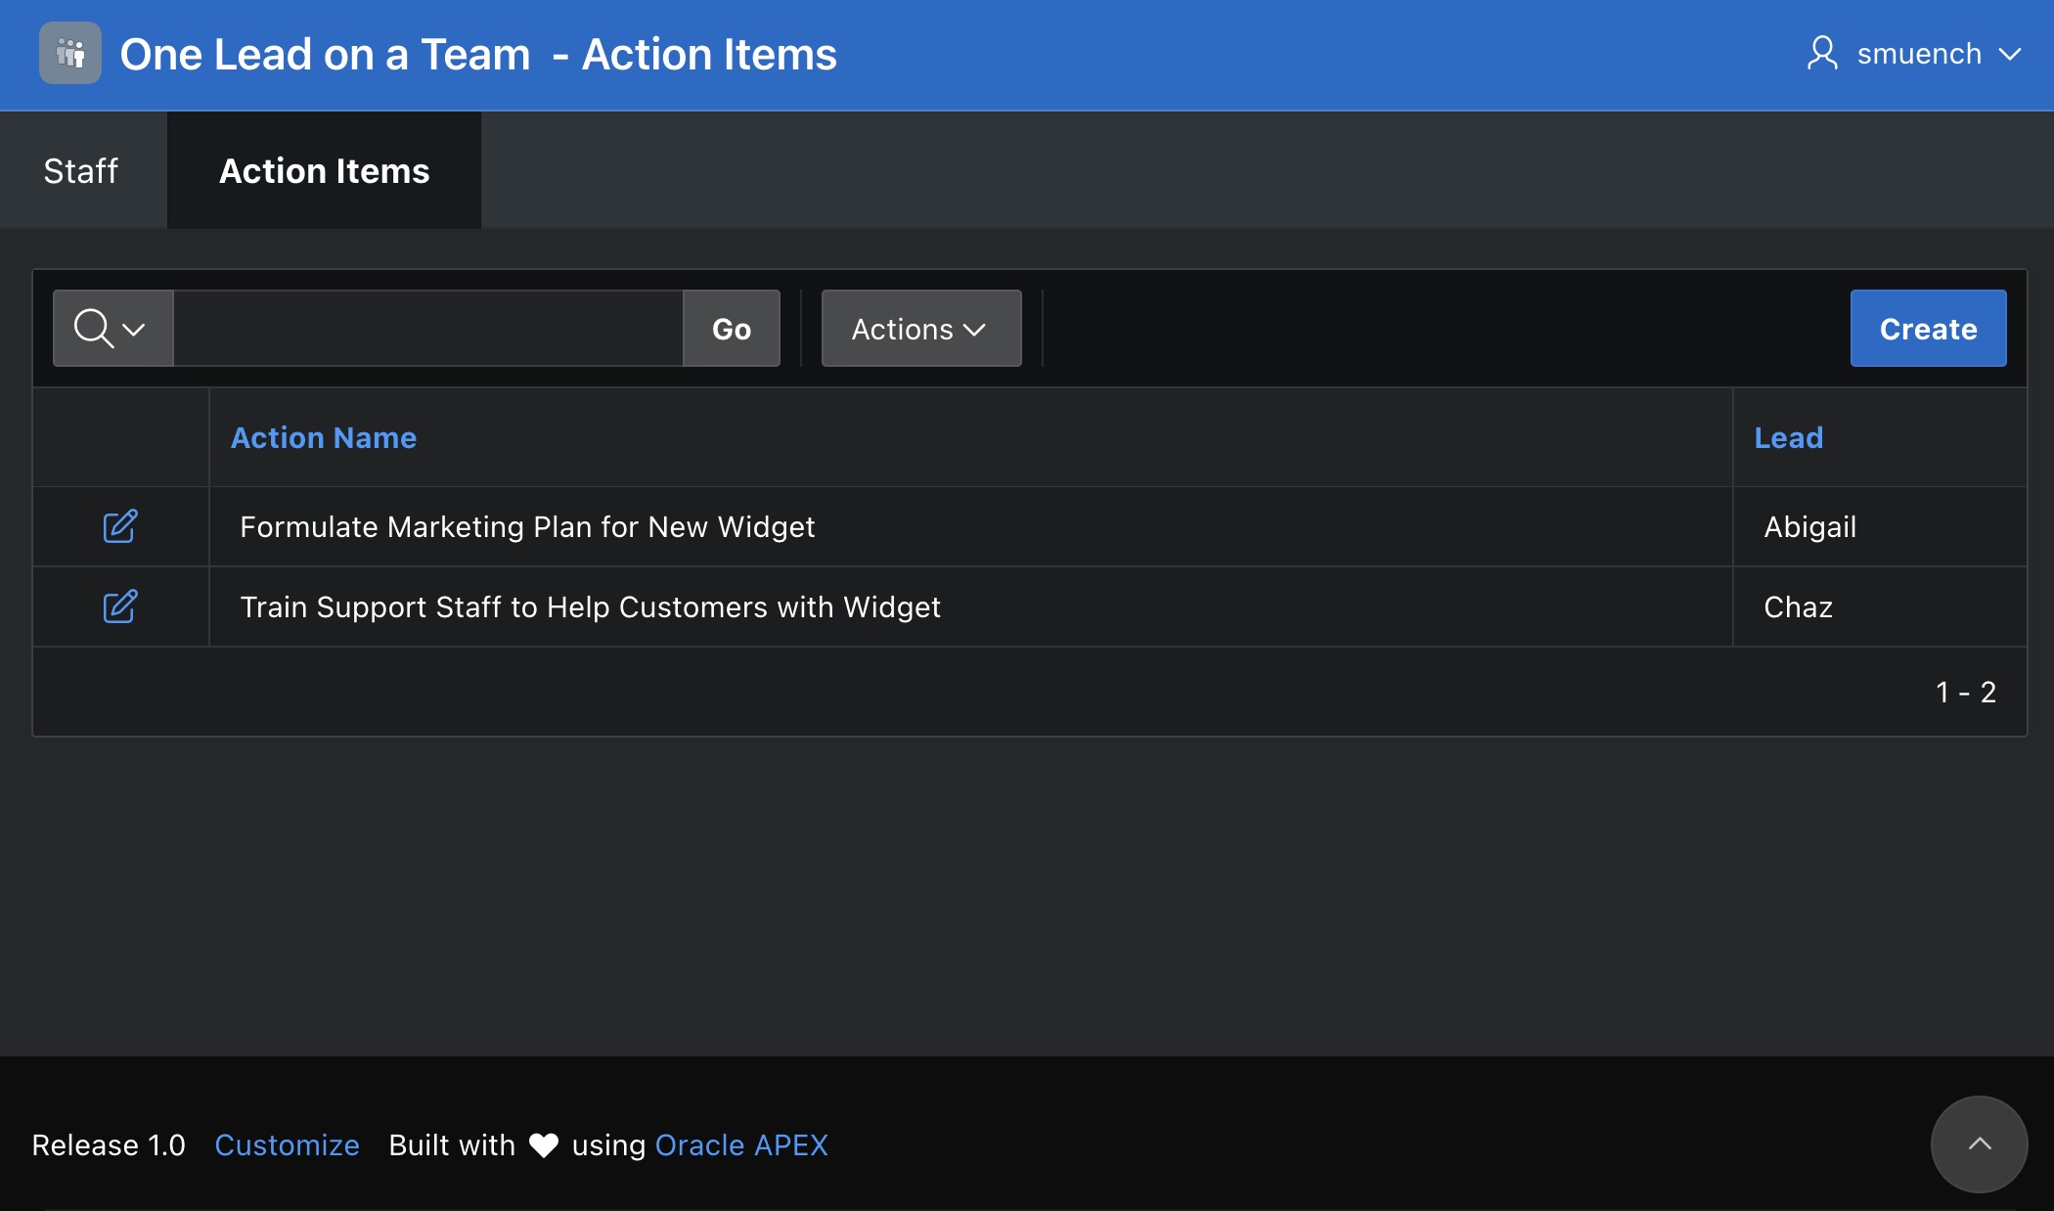Click the Create button
Screen dimensions: 2054x1211
(x=1928, y=329)
